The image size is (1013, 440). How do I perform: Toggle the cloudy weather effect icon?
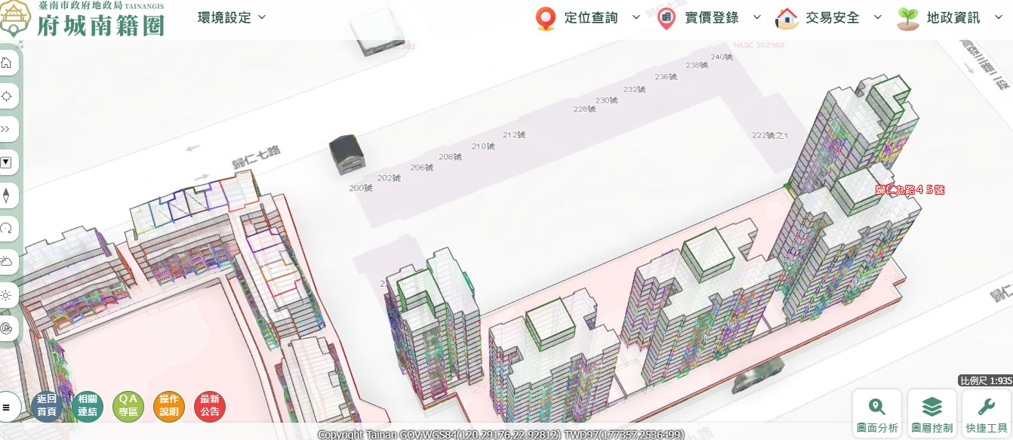[7, 261]
